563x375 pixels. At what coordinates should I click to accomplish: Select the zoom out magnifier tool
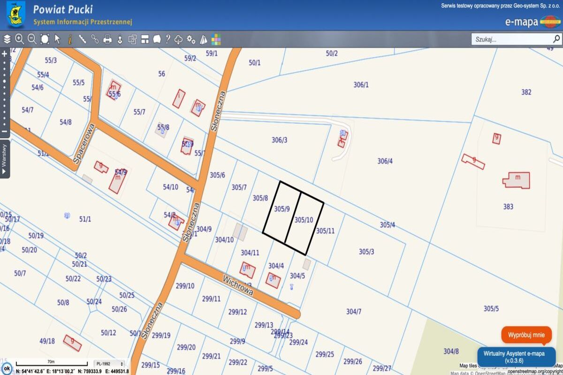(32, 39)
